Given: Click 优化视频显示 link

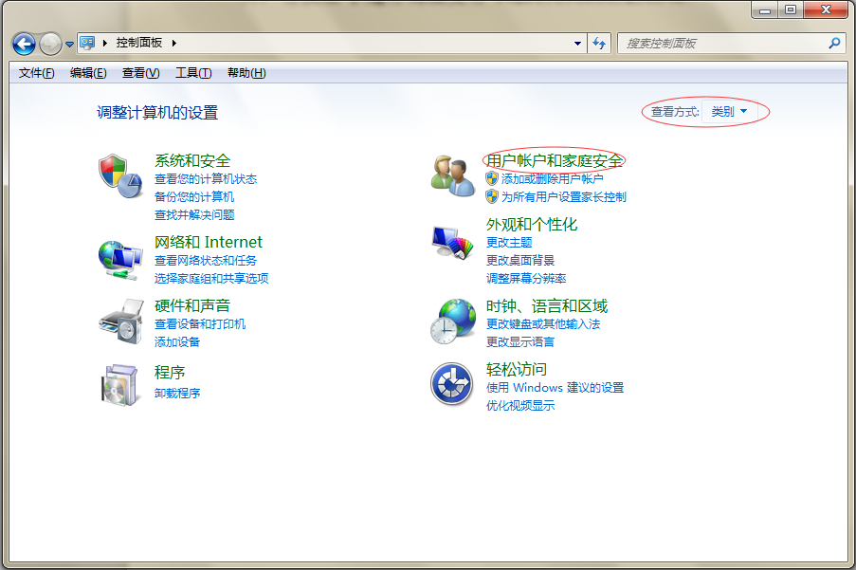Looking at the screenshot, I should (x=520, y=406).
